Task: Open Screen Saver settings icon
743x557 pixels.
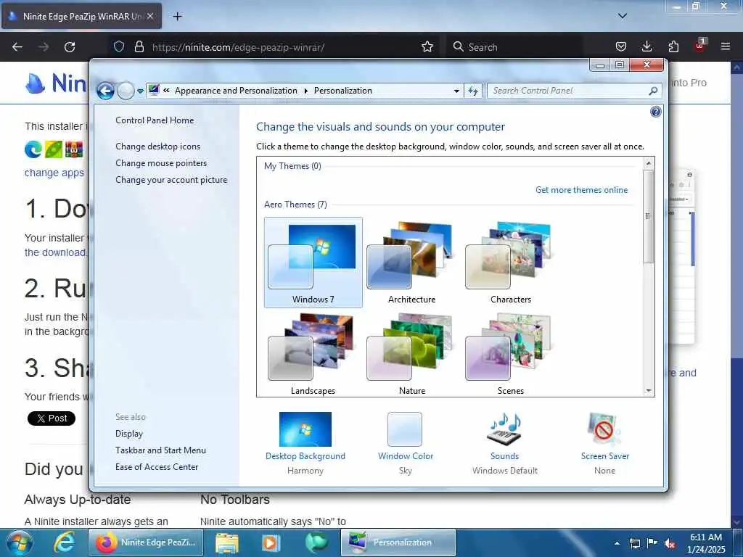Action: tap(604, 429)
